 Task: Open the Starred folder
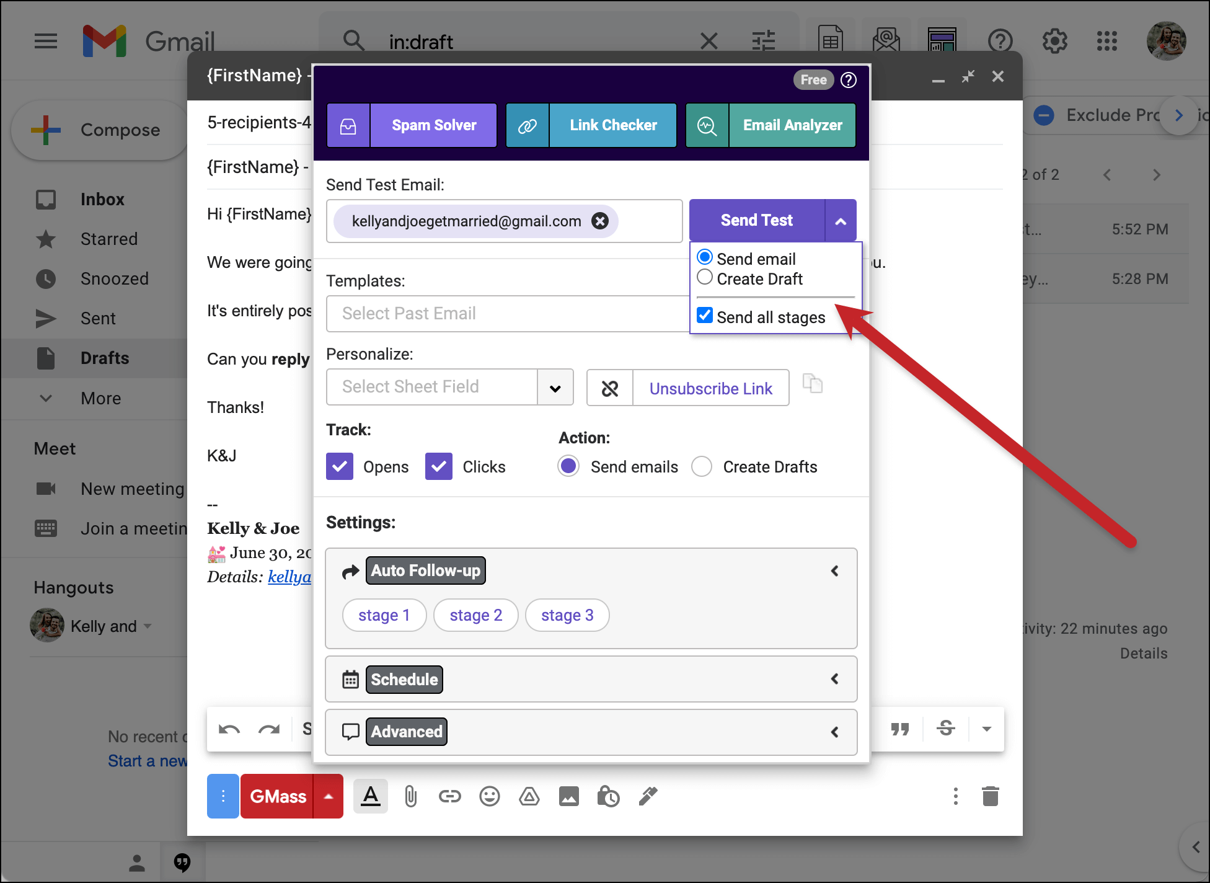109,239
